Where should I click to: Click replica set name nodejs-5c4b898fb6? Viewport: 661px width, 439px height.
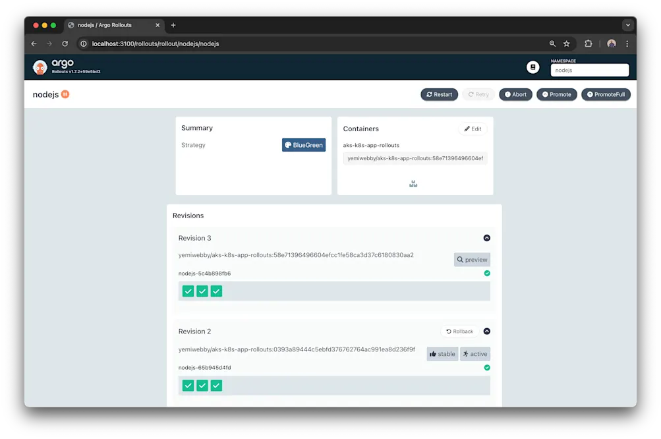click(204, 274)
